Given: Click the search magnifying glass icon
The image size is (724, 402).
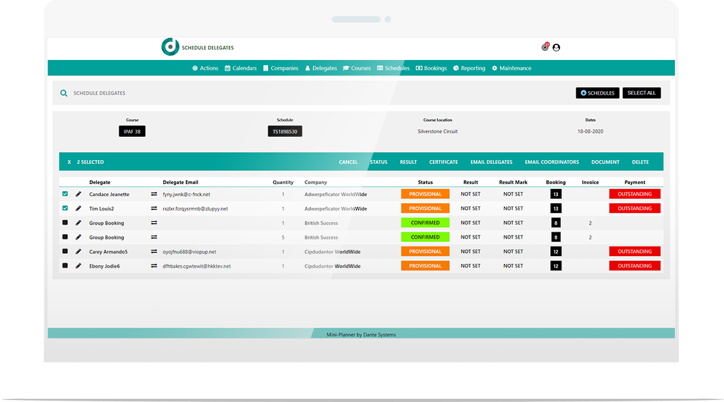Looking at the screenshot, I should pos(64,92).
